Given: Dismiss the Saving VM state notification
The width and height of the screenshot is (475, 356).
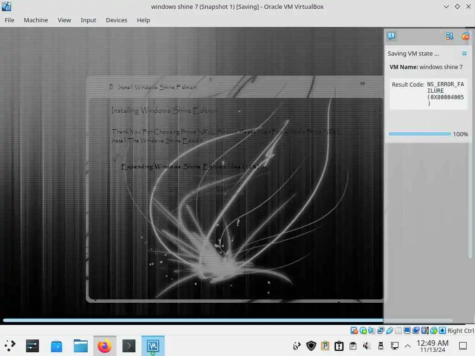Looking at the screenshot, I should tap(464, 54).
